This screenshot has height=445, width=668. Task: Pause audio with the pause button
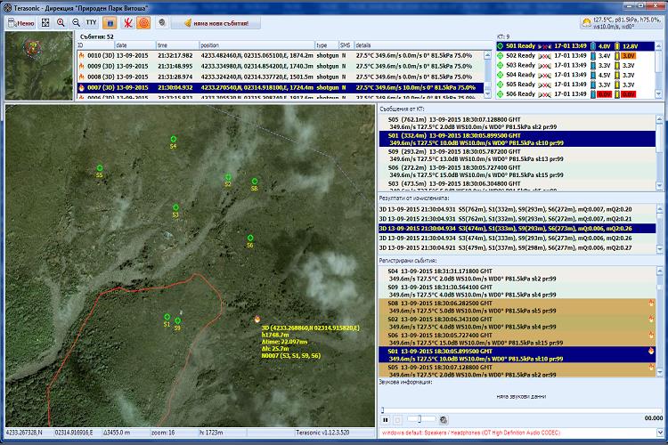[385, 420]
